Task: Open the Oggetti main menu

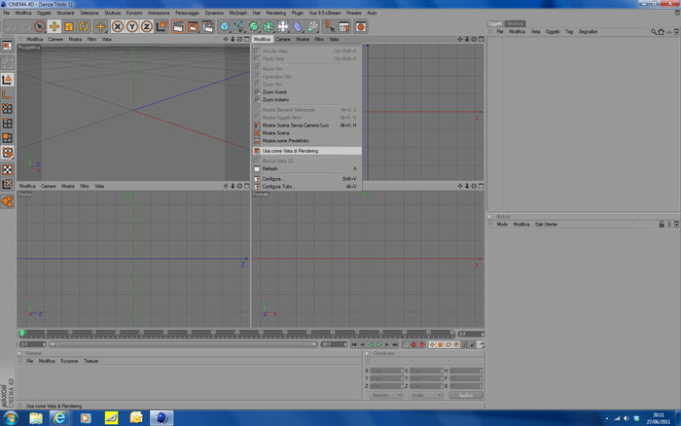Action: 44,13
